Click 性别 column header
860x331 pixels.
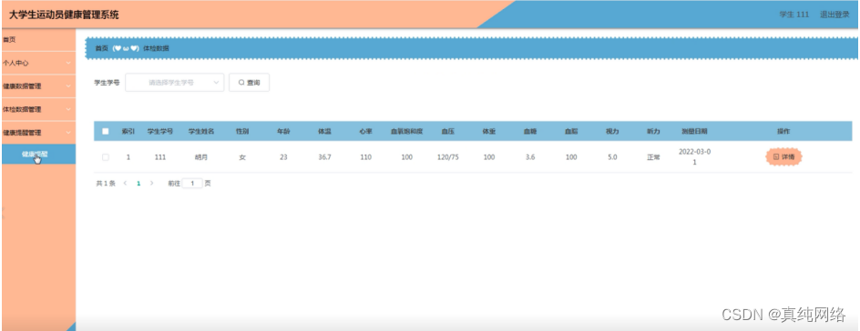tap(242, 131)
